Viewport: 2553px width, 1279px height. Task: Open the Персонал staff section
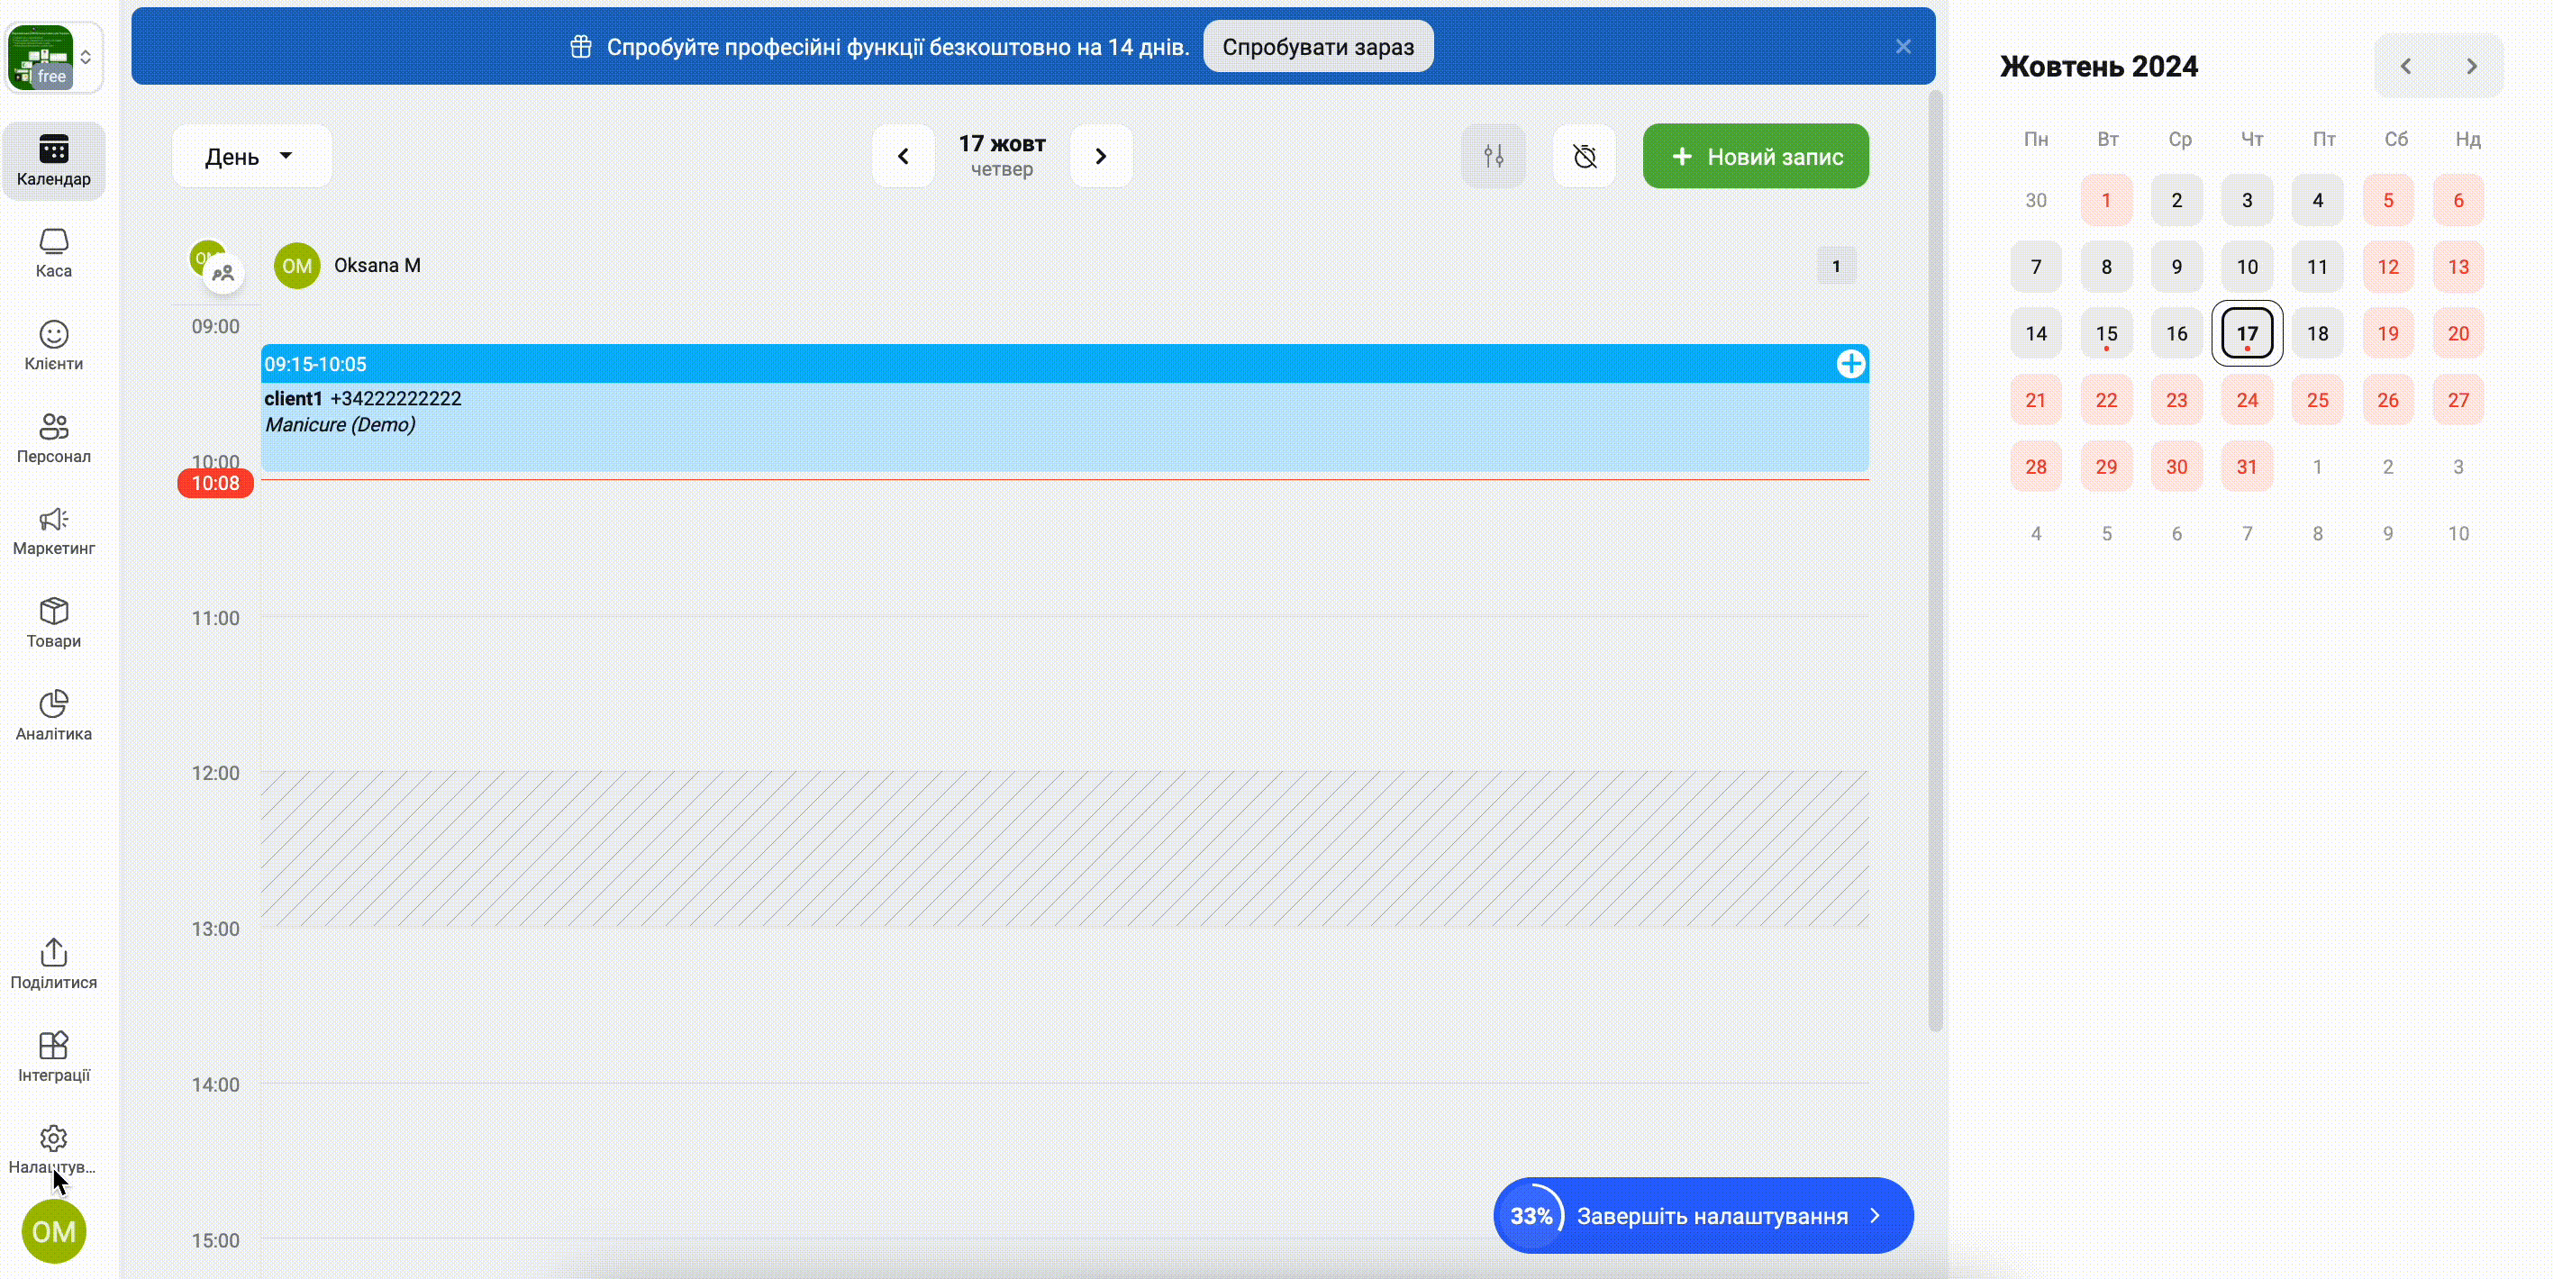(53, 439)
